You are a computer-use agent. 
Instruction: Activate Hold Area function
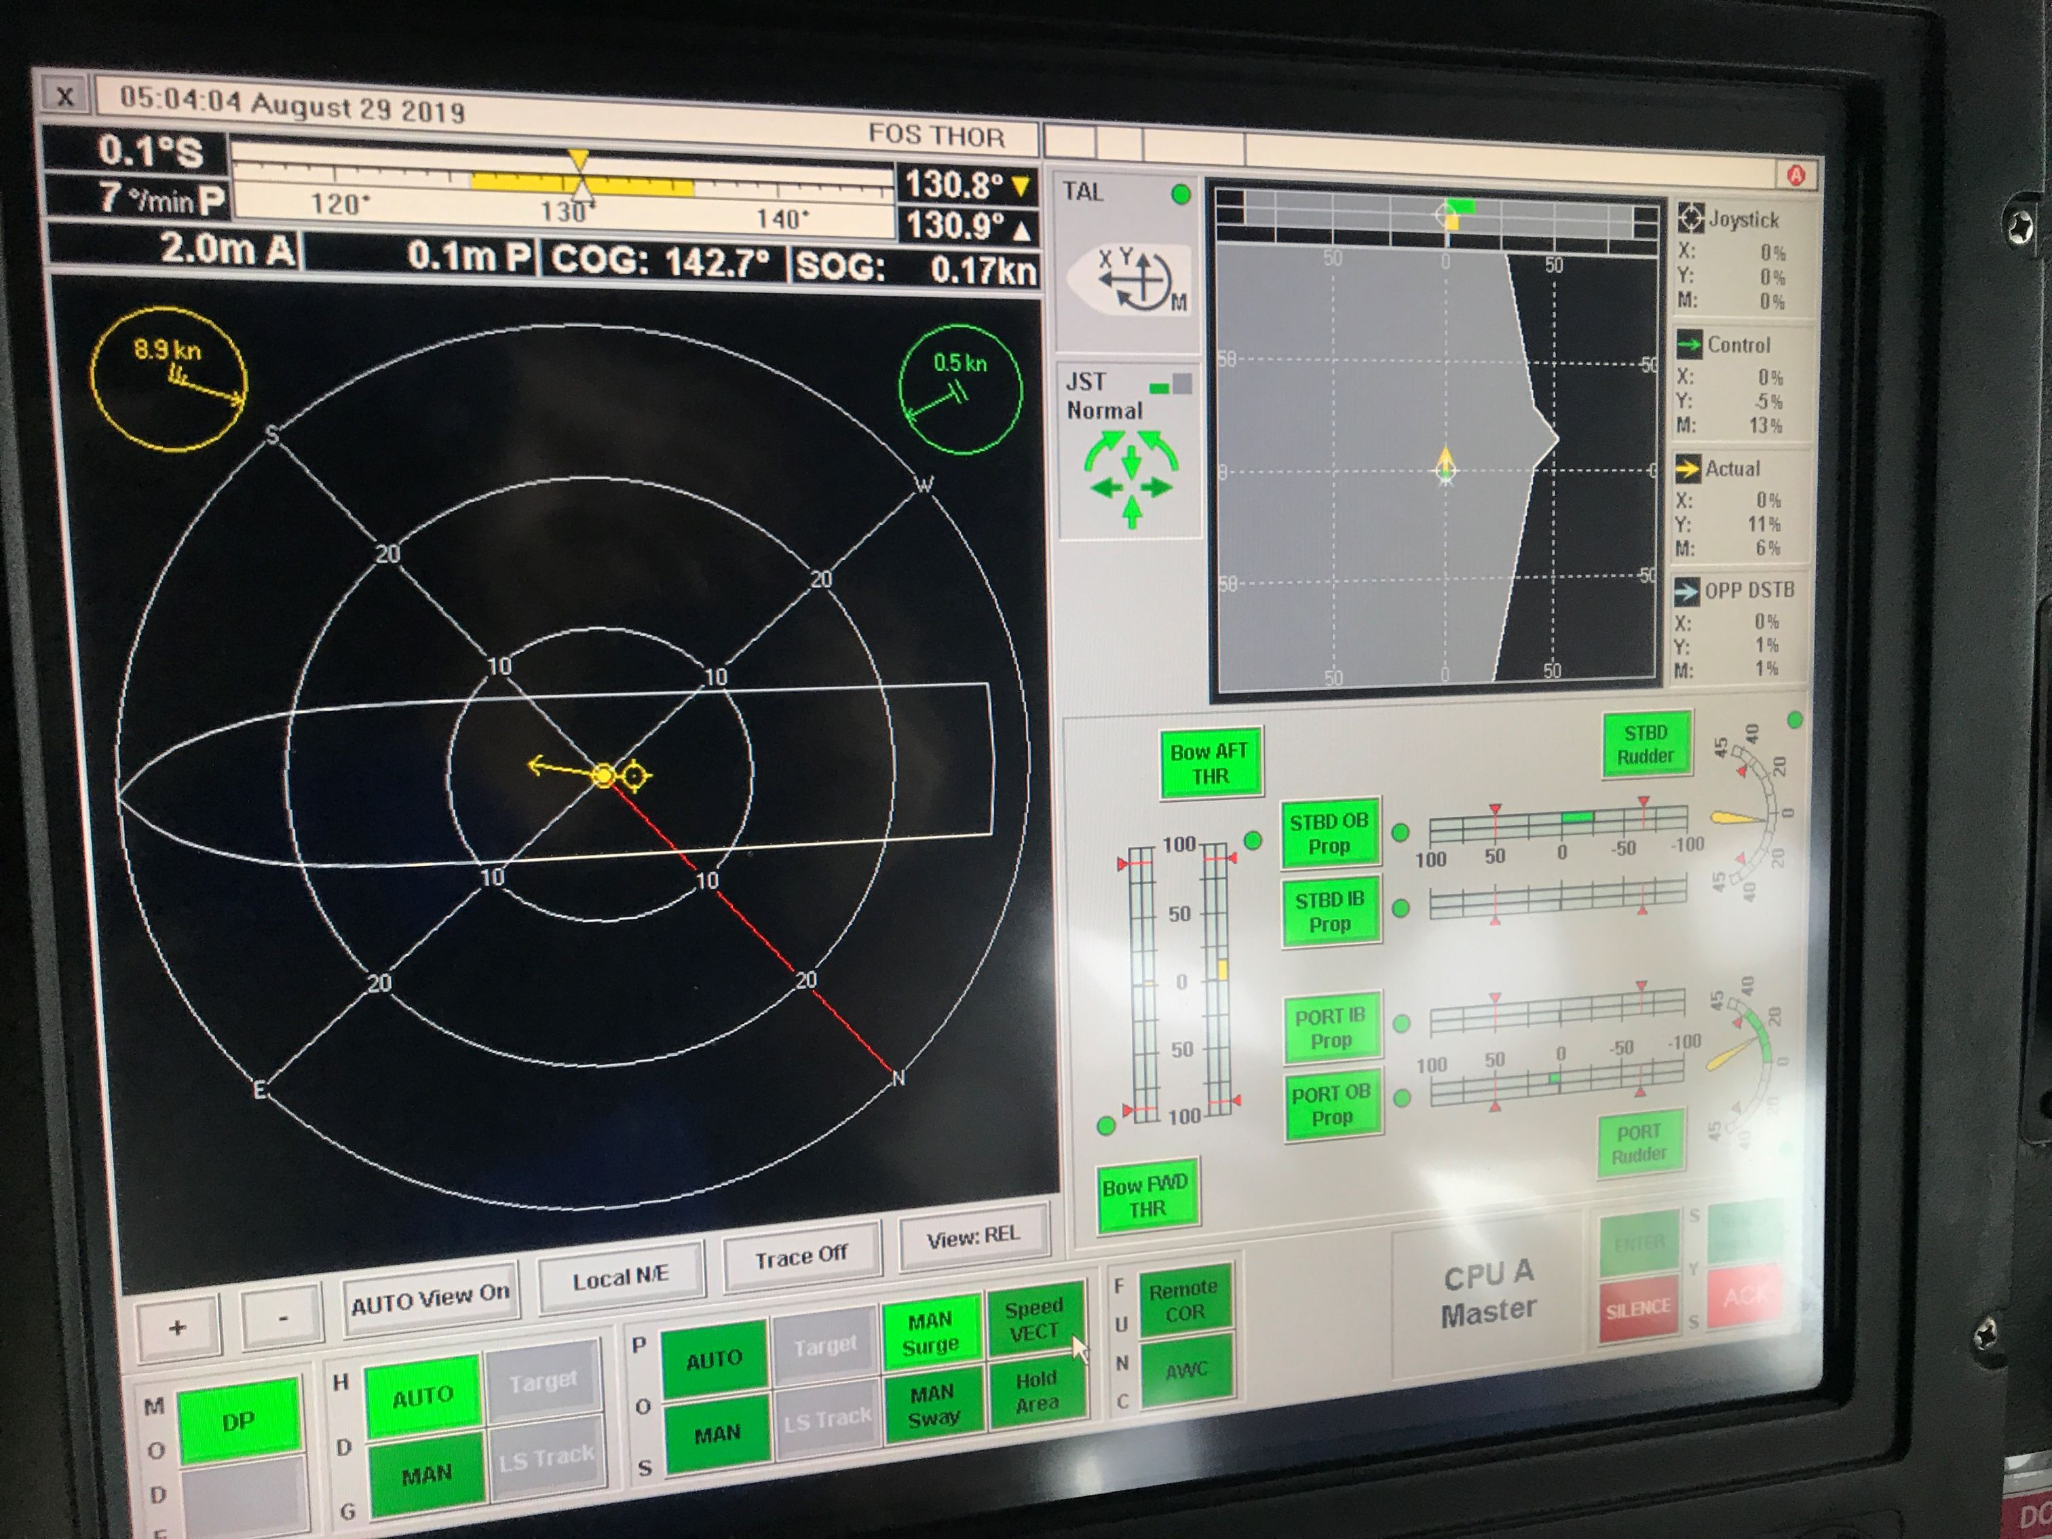1036,1390
